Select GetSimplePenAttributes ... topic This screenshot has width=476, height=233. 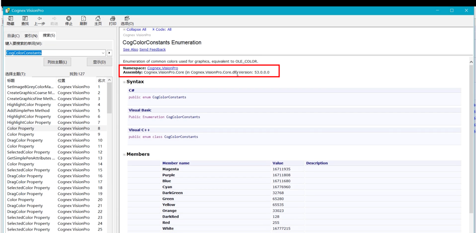[x=56, y=158]
